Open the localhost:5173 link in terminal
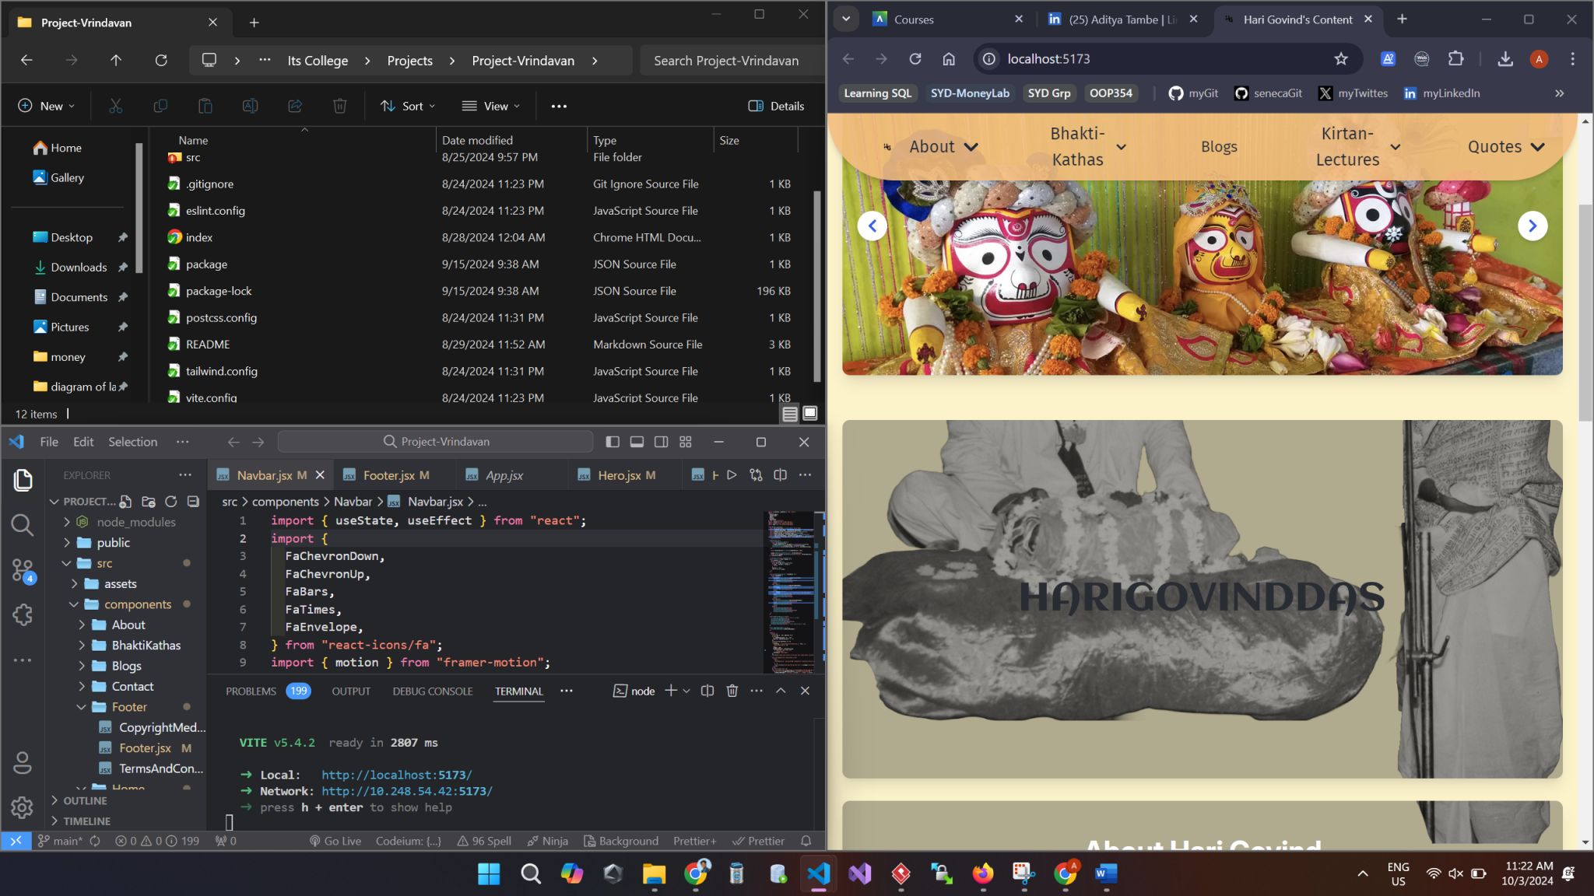The width and height of the screenshot is (1594, 896). point(396,775)
